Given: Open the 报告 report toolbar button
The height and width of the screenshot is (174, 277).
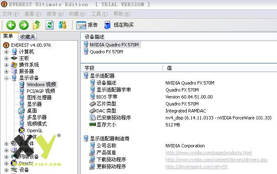Looking at the screenshot, I should 87,25.
